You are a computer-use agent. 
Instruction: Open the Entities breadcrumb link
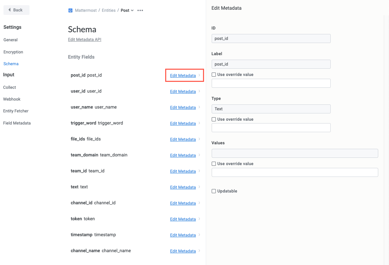(109, 10)
